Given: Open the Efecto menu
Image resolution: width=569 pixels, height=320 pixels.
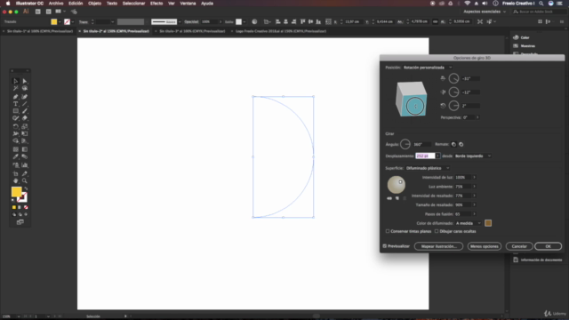Looking at the screenshot, I should (x=156, y=4).
